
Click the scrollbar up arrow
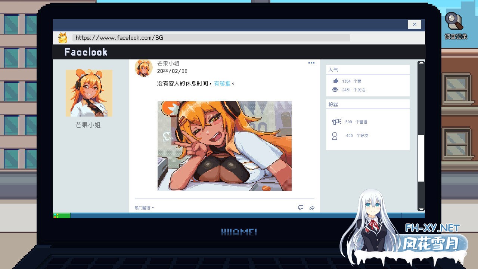(421, 63)
